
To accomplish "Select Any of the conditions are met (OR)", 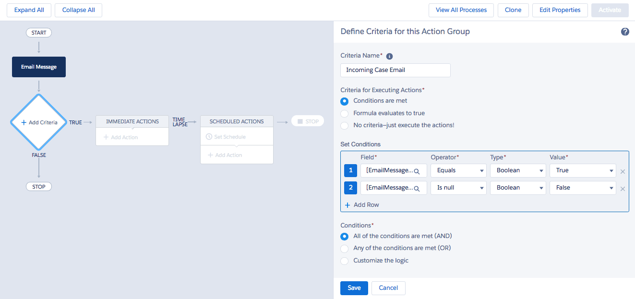I will (344, 248).
